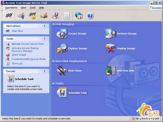Click log icon beside Show Log link
Image resolution: width=163 pixels, height=122 pixels.
tap(8, 63)
